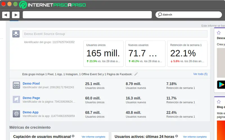Click info icon next to Captación de usuarios multicanal
The width and height of the screenshot is (225, 140).
pos(73,136)
